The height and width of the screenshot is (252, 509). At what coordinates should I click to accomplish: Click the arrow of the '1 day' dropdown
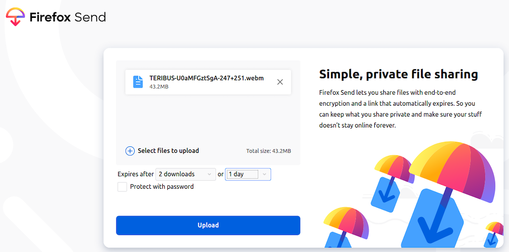click(264, 174)
